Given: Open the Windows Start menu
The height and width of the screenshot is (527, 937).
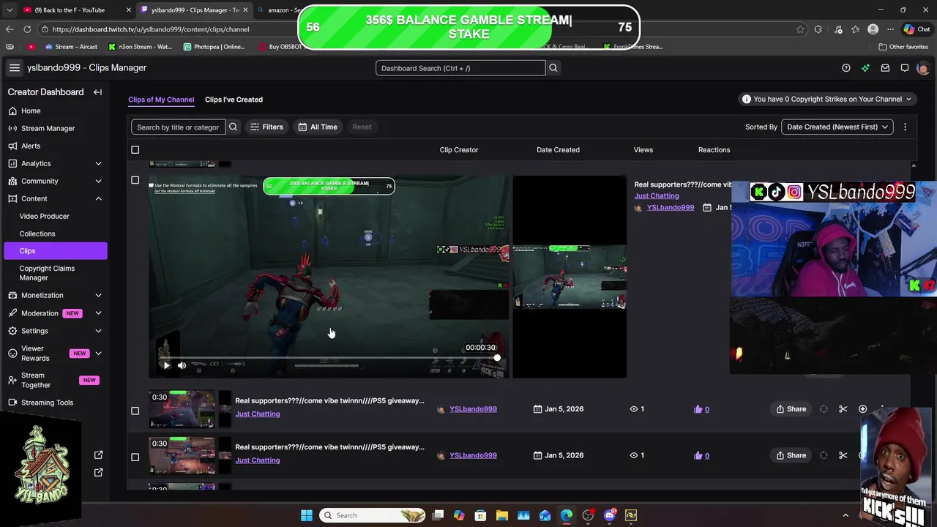Looking at the screenshot, I should [x=307, y=515].
